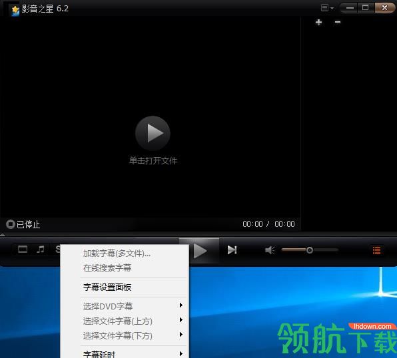This screenshot has height=358, width=397.
Task: Click the subtitle S icon in toolbar
Action: tap(58, 250)
